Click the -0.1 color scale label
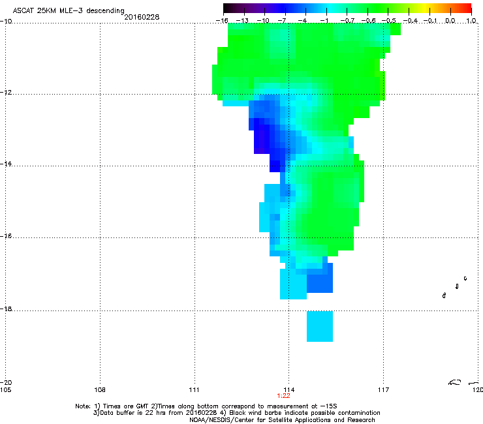The height and width of the screenshot is (424, 483). point(430,21)
